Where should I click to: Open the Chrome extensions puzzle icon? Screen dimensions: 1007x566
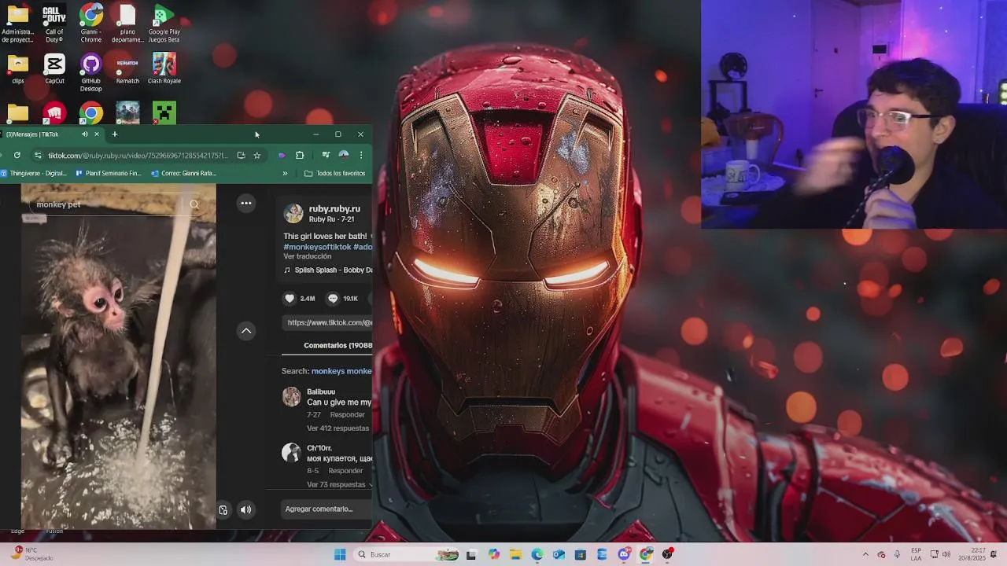pyautogui.click(x=300, y=155)
